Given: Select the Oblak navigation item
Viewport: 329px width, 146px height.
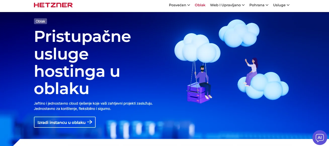Looking at the screenshot, I should click(200, 5).
